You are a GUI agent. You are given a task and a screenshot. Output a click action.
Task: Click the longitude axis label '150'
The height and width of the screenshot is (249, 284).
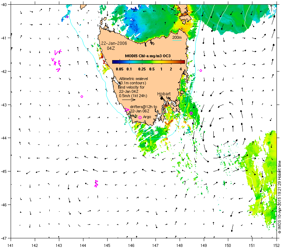coord(228,245)
